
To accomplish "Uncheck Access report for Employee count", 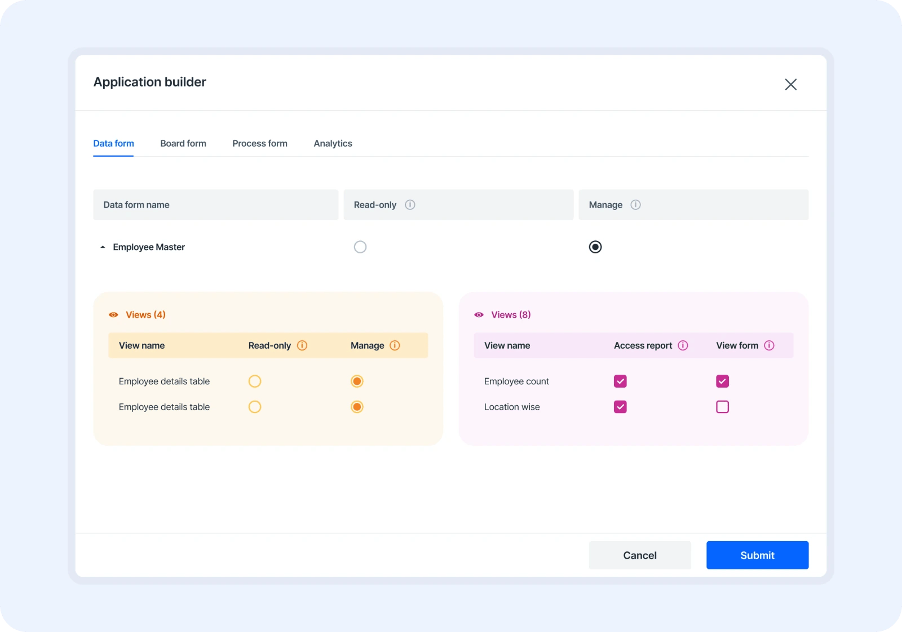I will pyautogui.click(x=620, y=381).
